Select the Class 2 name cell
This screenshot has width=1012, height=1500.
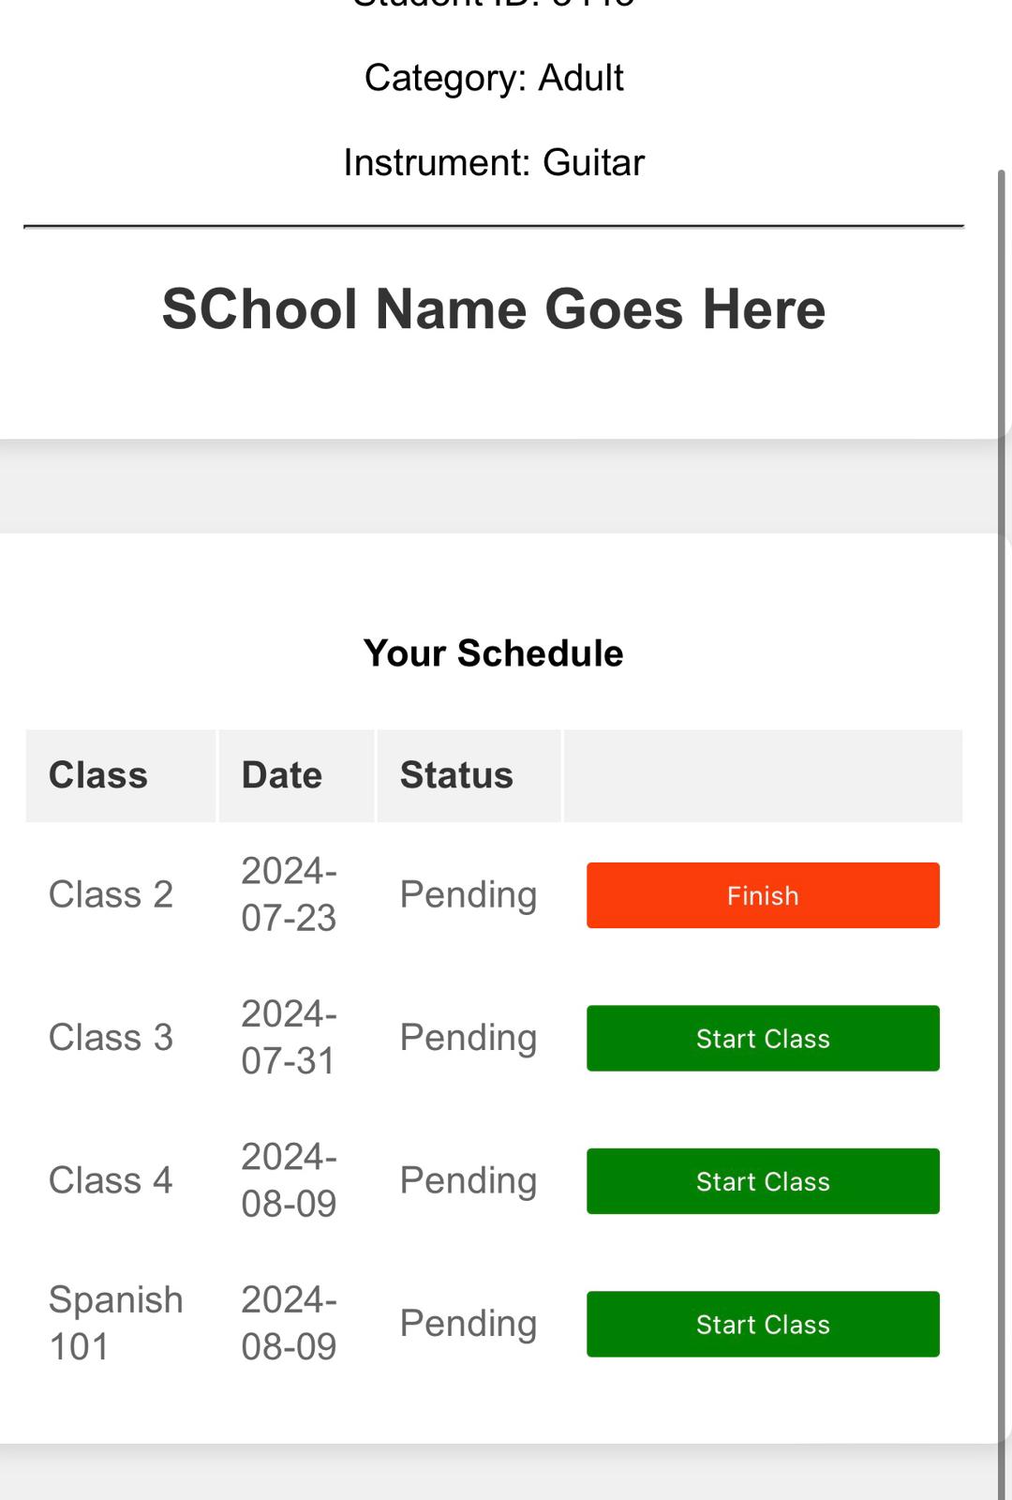tap(111, 894)
